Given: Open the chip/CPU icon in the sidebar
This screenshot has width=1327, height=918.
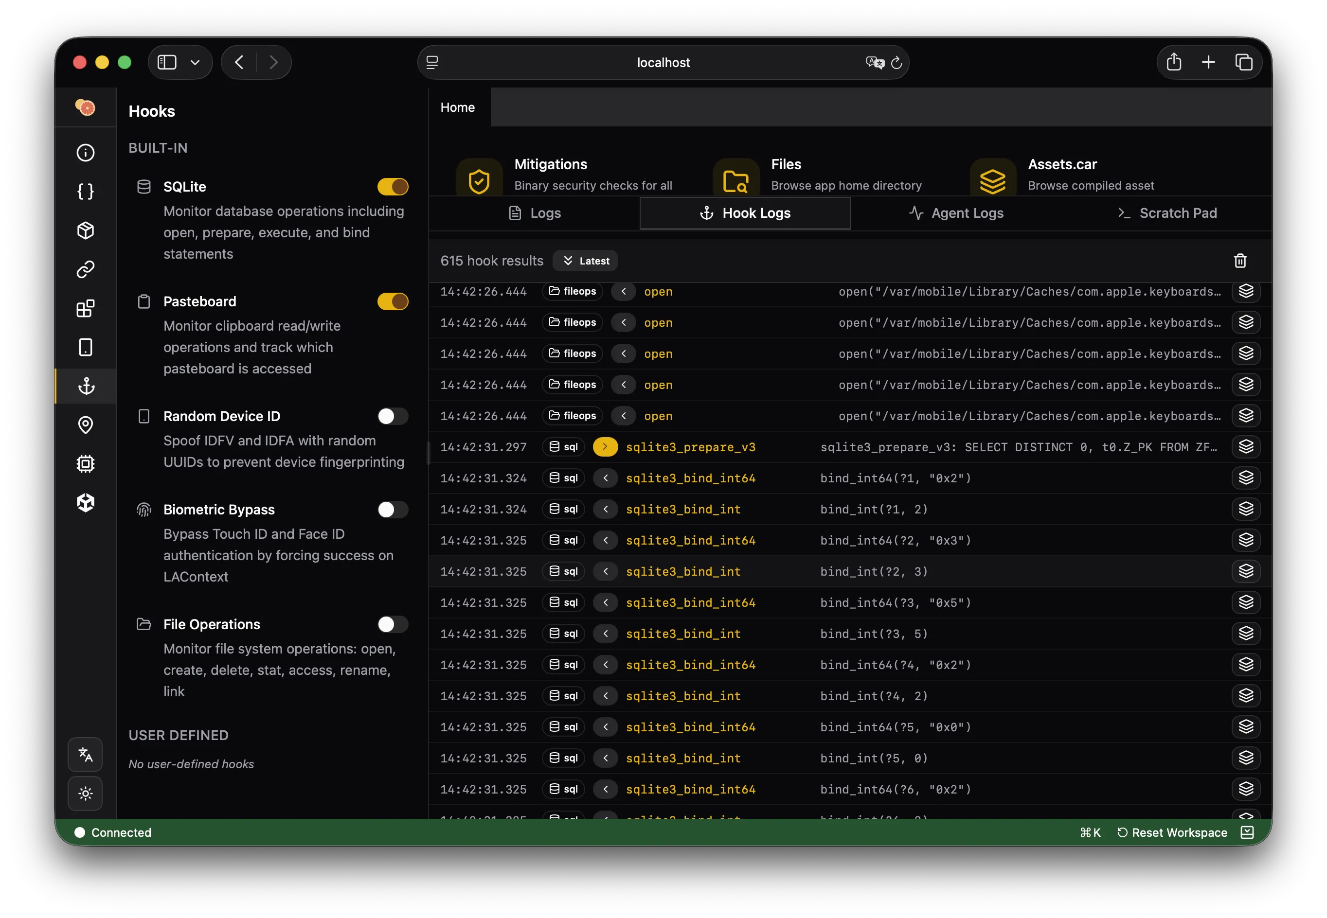Looking at the screenshot, I should point(85,463).
